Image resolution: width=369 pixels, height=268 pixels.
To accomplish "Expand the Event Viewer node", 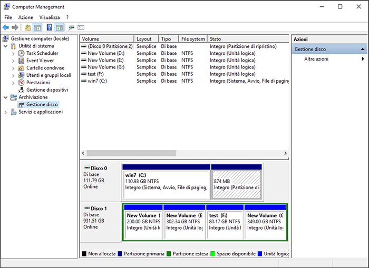I will point(13,61).
